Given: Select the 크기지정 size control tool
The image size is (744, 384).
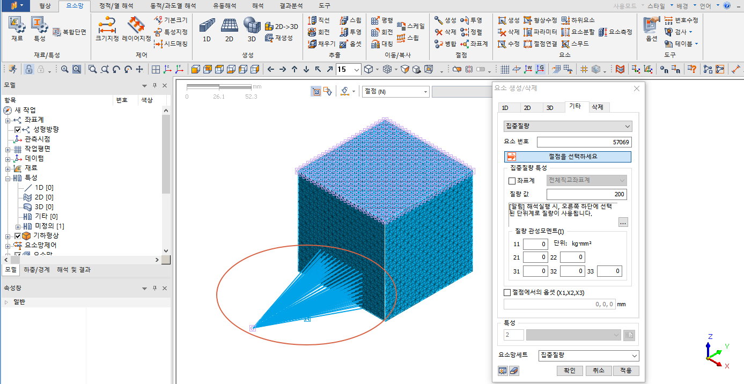Looking at the screenshot, I should click(x=107, y=29).
